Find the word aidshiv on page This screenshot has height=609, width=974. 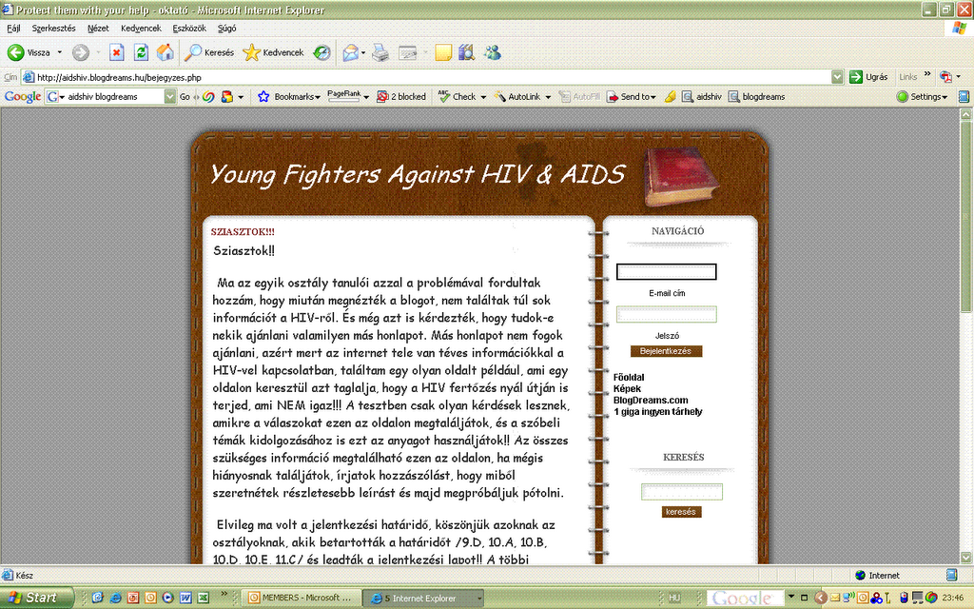(x=702, y=97)
